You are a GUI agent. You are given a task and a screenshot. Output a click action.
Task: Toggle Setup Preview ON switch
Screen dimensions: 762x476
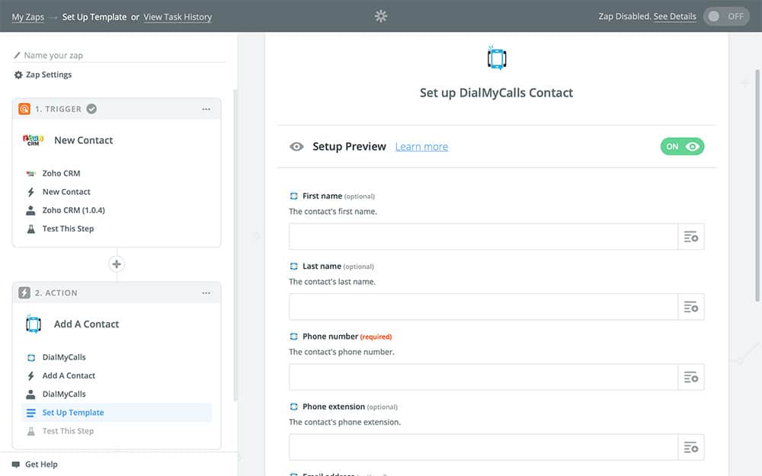pos(682,146)
